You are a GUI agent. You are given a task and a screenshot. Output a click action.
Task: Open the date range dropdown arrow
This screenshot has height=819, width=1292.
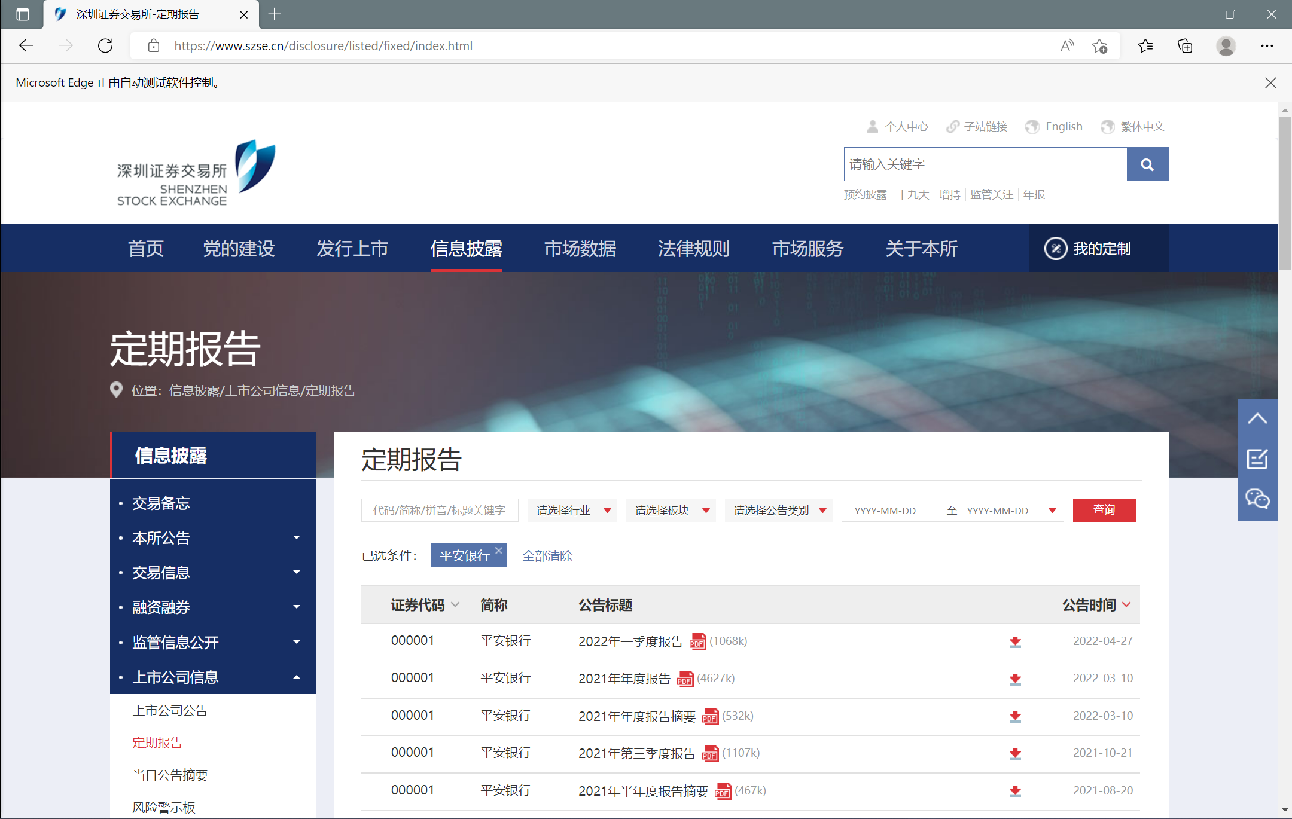tap(1052, 511)
